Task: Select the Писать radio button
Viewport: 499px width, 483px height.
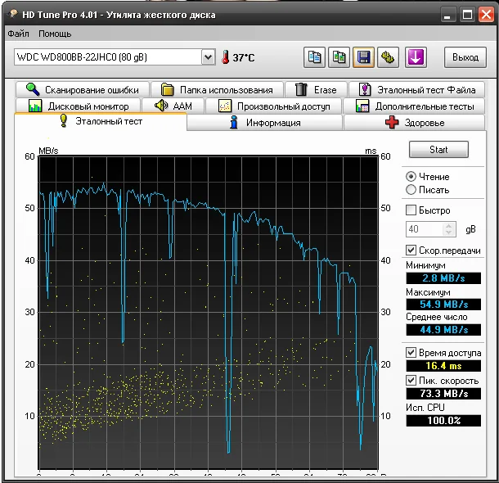Action: (411, 190)
